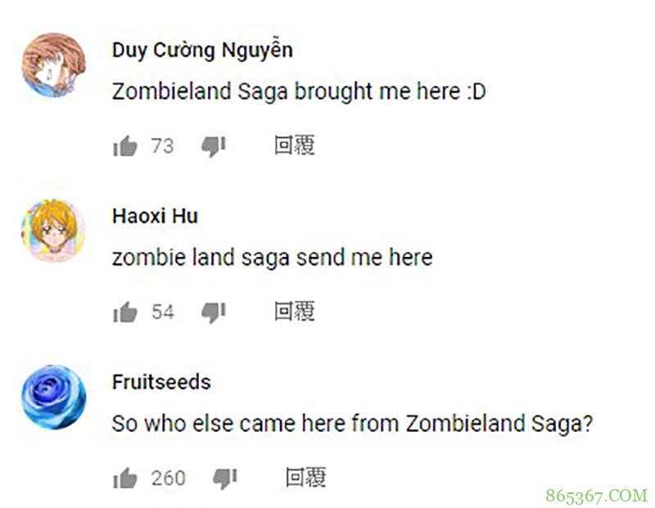The image size is (655, 508).
Task: Click the 865367.COM watermark
Action: 597,496
